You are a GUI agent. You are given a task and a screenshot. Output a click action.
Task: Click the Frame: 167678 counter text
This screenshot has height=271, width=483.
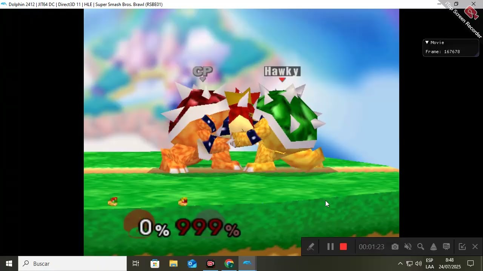pyautogui.click(x=443, y=52)
